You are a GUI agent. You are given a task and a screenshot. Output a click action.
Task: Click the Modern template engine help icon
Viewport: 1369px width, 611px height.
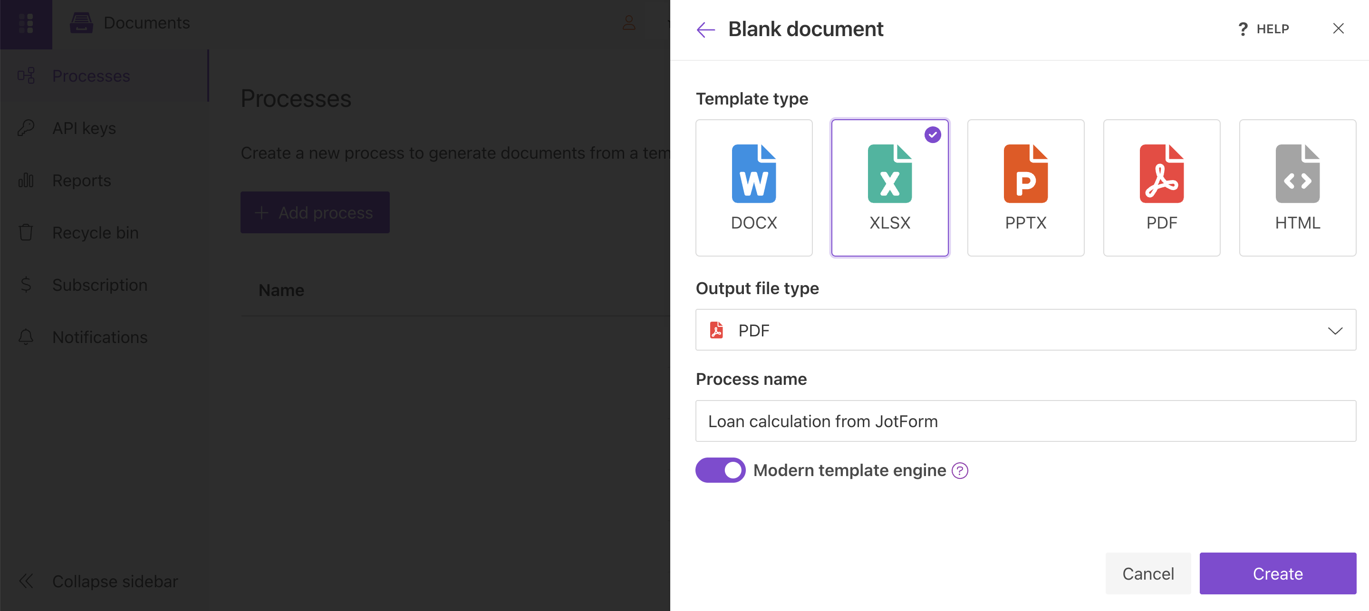[960, 471]
